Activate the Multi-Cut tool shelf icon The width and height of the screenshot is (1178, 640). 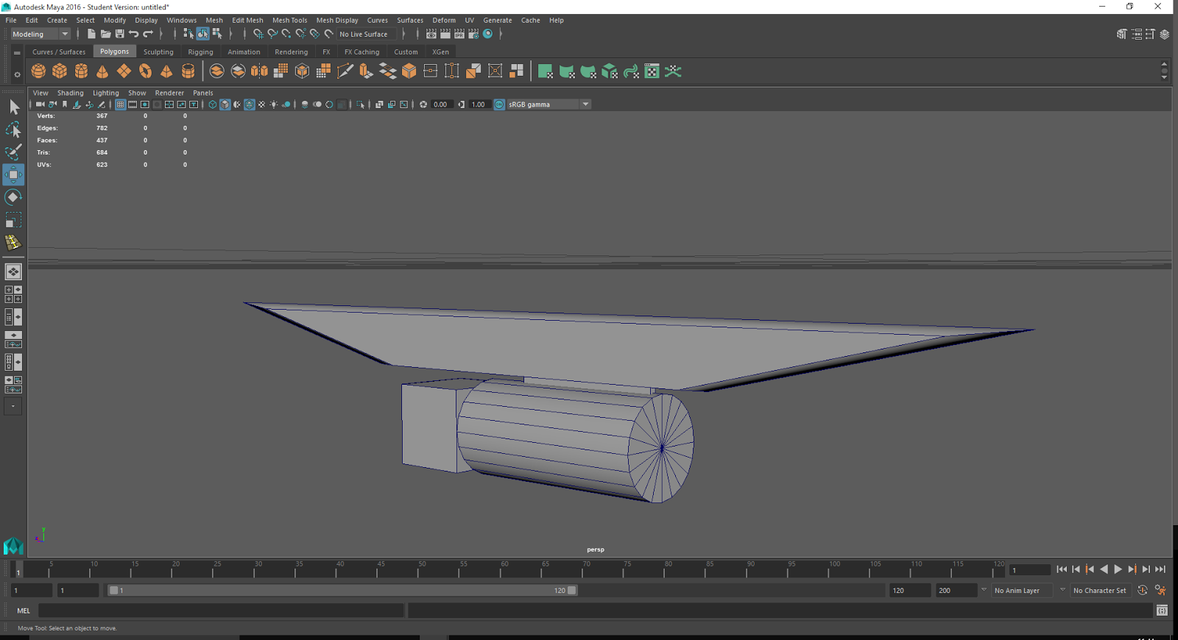point(345,71)
